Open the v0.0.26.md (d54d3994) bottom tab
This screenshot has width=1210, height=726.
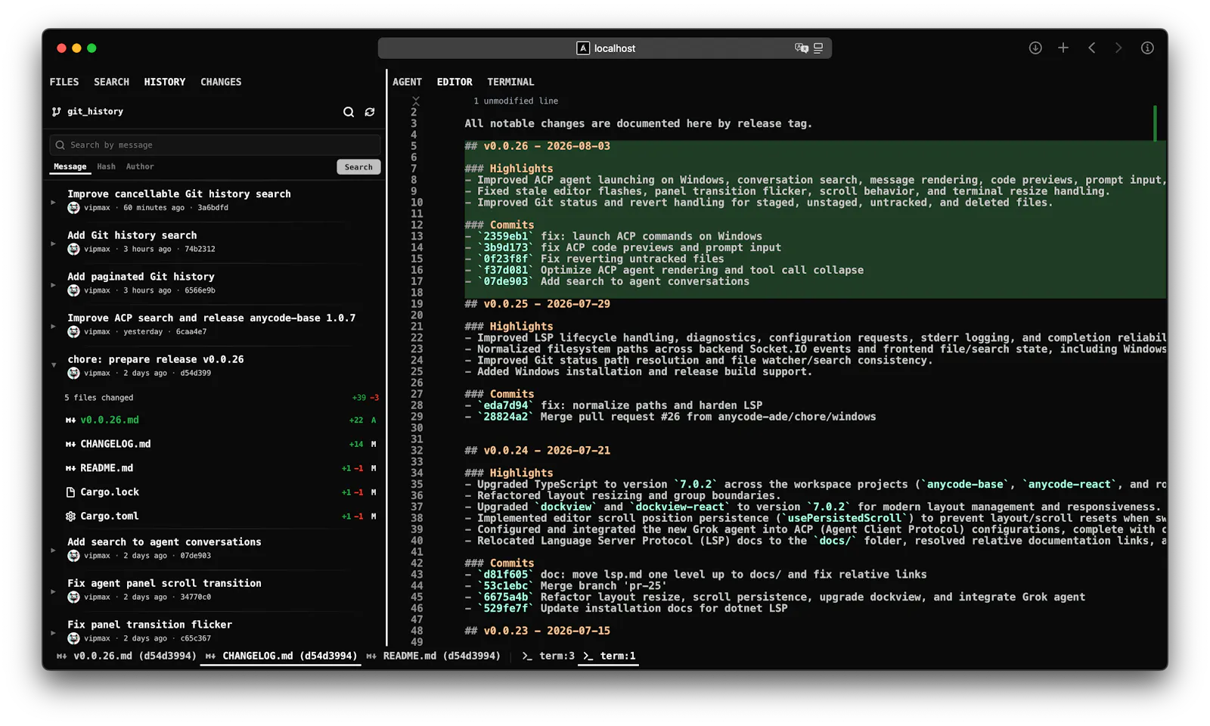(x=126, y=656)
